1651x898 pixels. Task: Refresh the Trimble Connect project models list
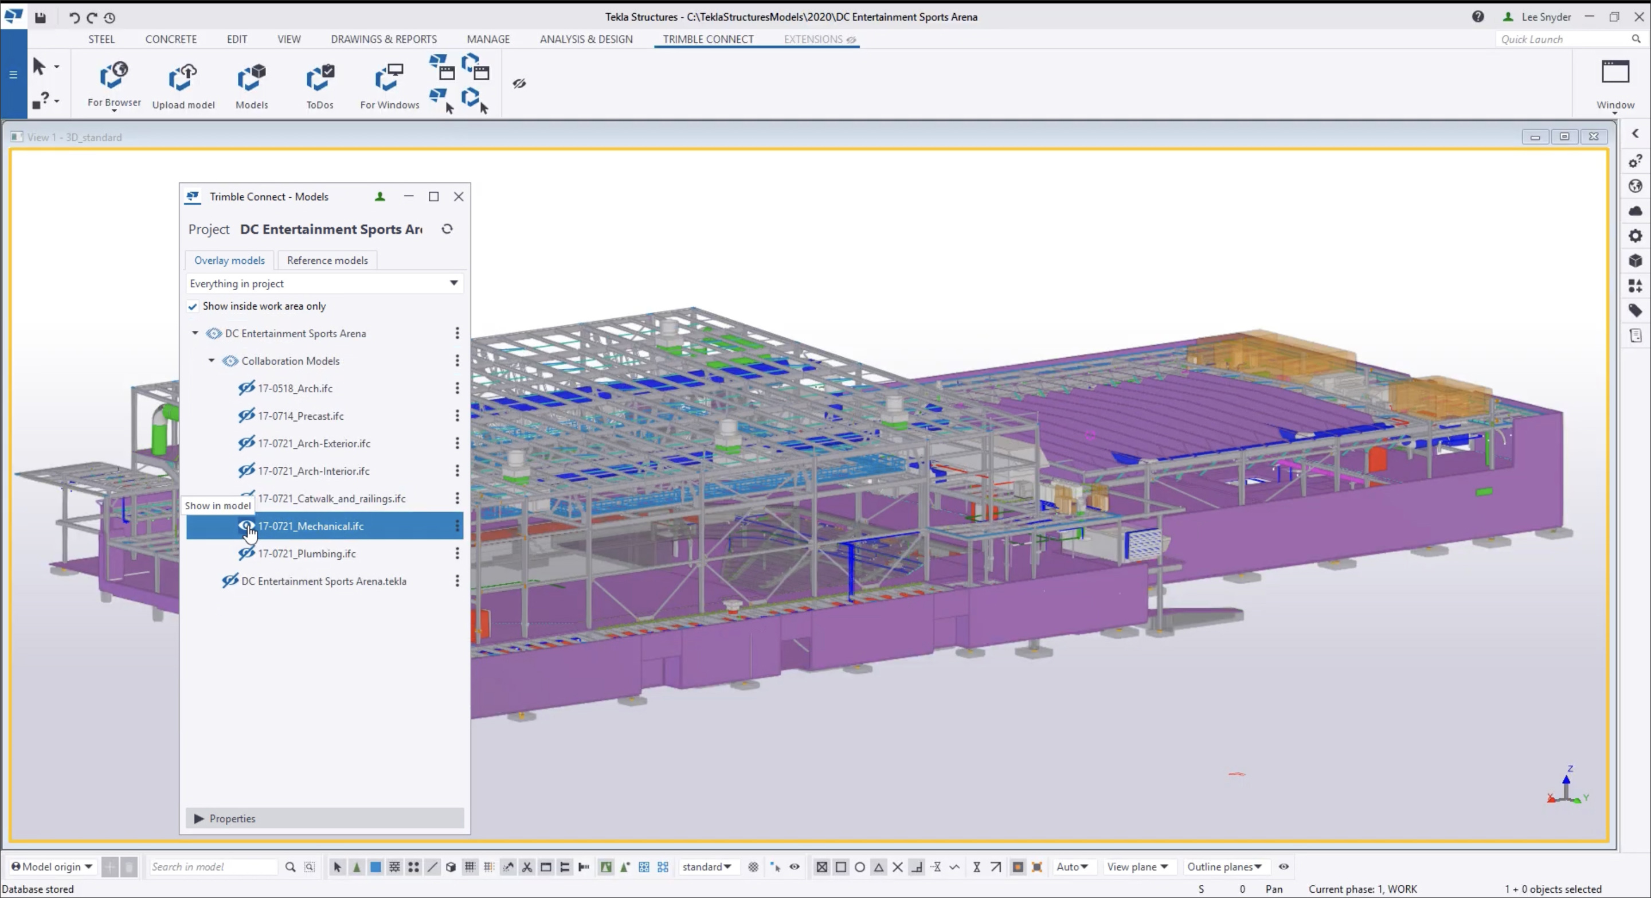[447, 229]
